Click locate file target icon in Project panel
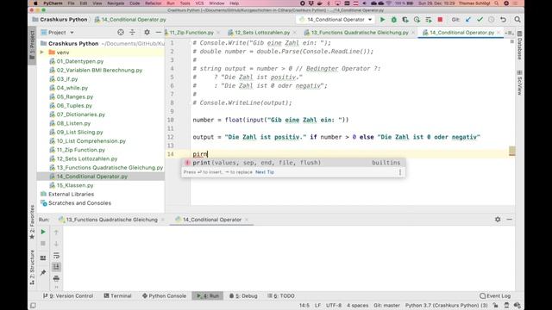This screenshot has width=552, height=310. click(x=121, y=33)
